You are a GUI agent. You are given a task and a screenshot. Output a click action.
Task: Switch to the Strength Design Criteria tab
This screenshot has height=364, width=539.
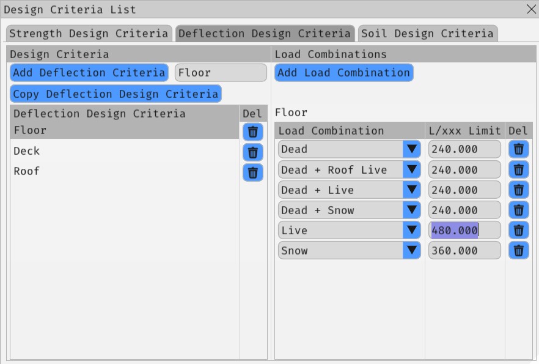(89, 34)
